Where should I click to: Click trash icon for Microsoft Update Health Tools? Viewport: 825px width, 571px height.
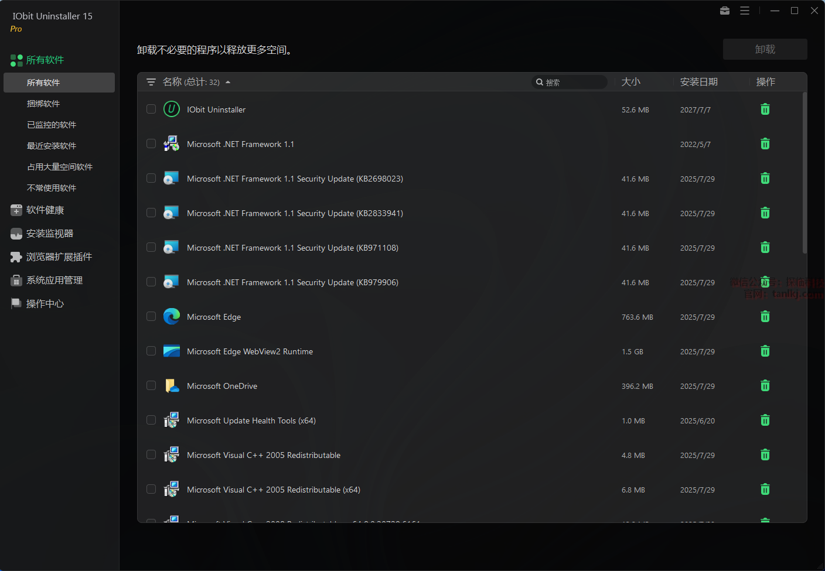pyautogui.click(x=765, y=420)
